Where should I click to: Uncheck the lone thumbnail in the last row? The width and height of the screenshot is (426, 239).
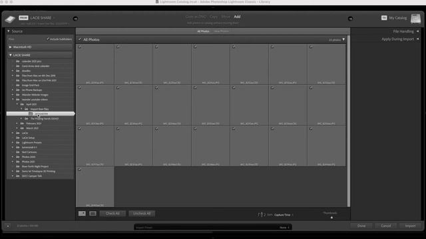tap(80, 170)
